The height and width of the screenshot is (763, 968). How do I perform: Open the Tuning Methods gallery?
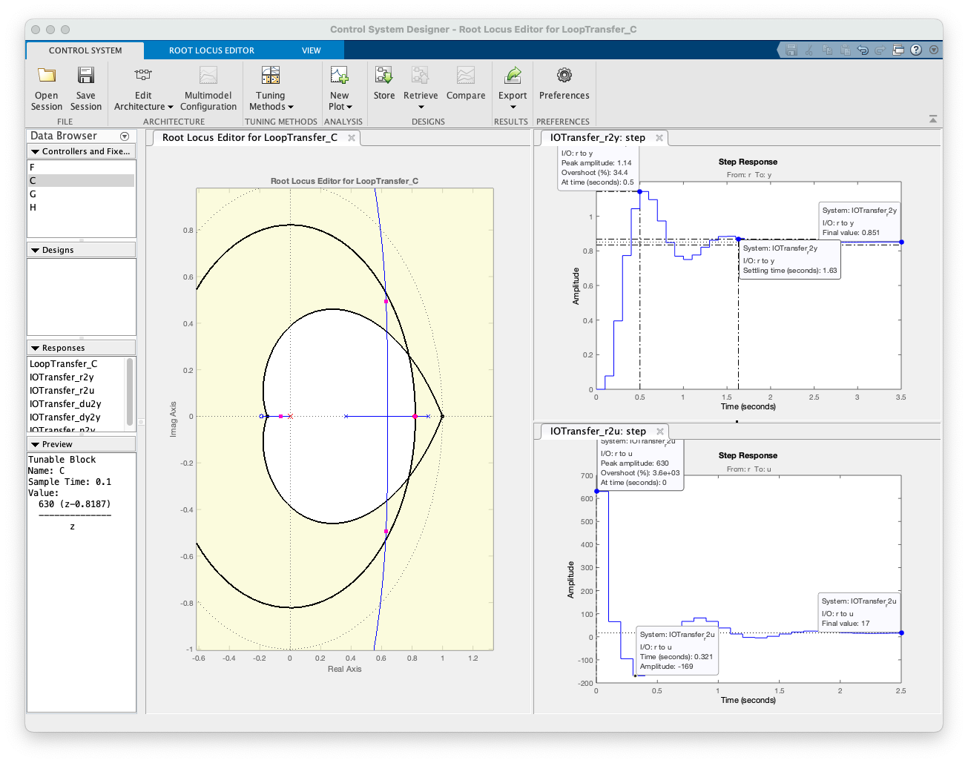click(x=271, y=89)
